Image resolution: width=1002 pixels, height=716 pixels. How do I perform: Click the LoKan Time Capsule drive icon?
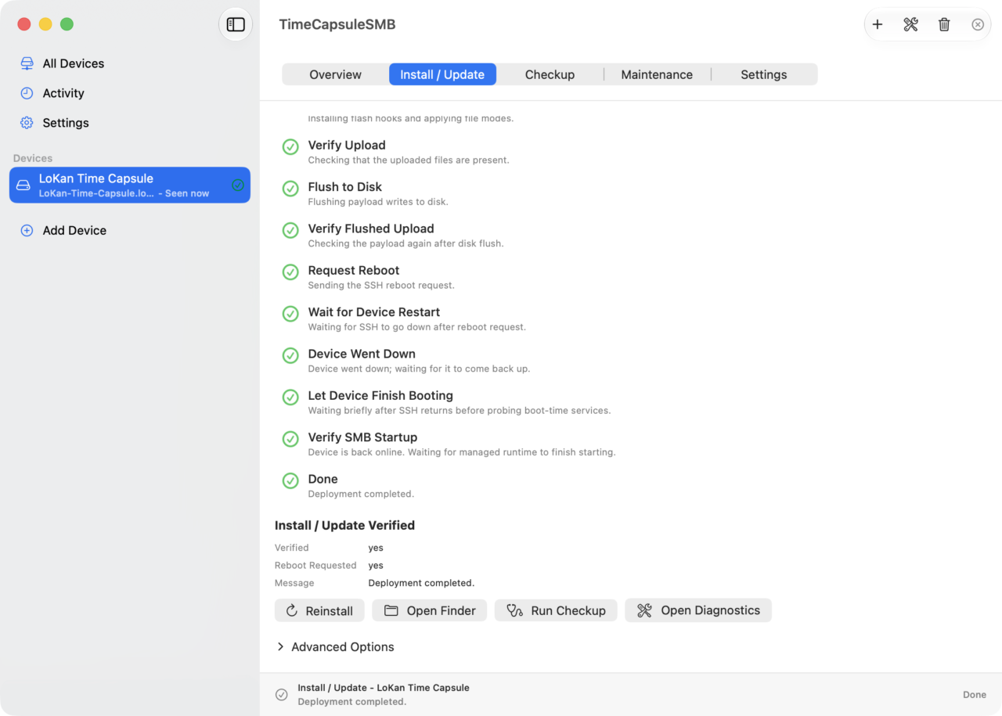click(x=23, y=185)
